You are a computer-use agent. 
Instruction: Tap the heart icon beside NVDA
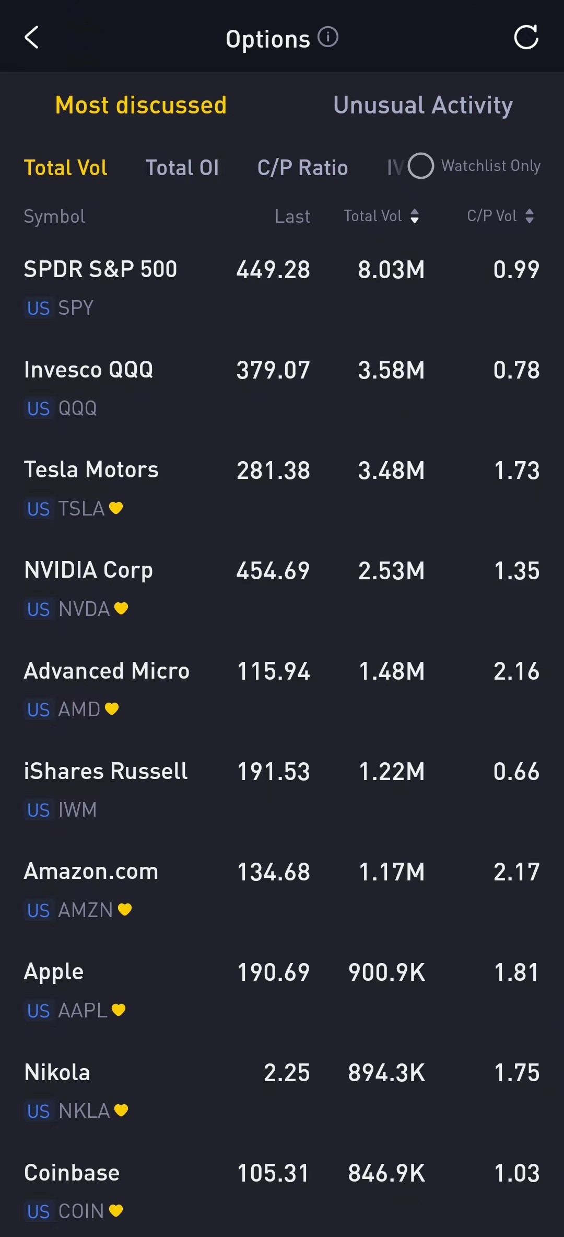[x=121, y=608]
